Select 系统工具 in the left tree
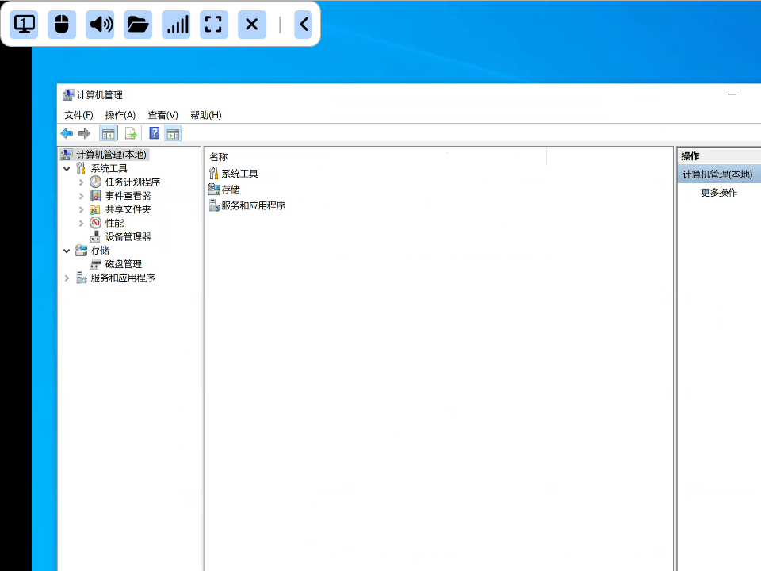Image resolution: width=761 pixels, height=571 pixels. point(109,168)
